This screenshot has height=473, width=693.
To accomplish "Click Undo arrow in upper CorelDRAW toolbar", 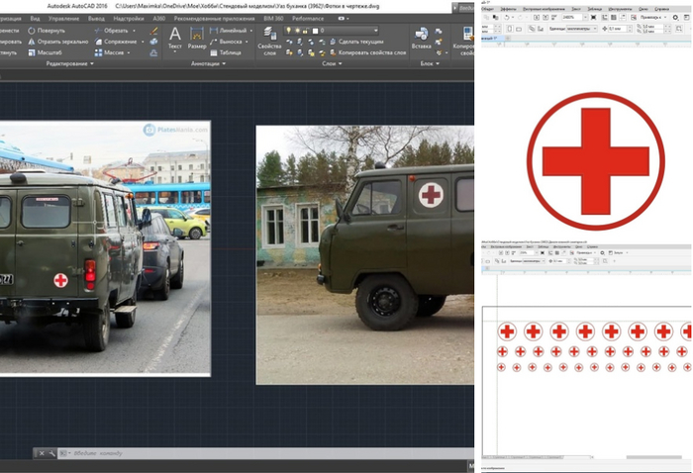I will (x=507, y=17).
